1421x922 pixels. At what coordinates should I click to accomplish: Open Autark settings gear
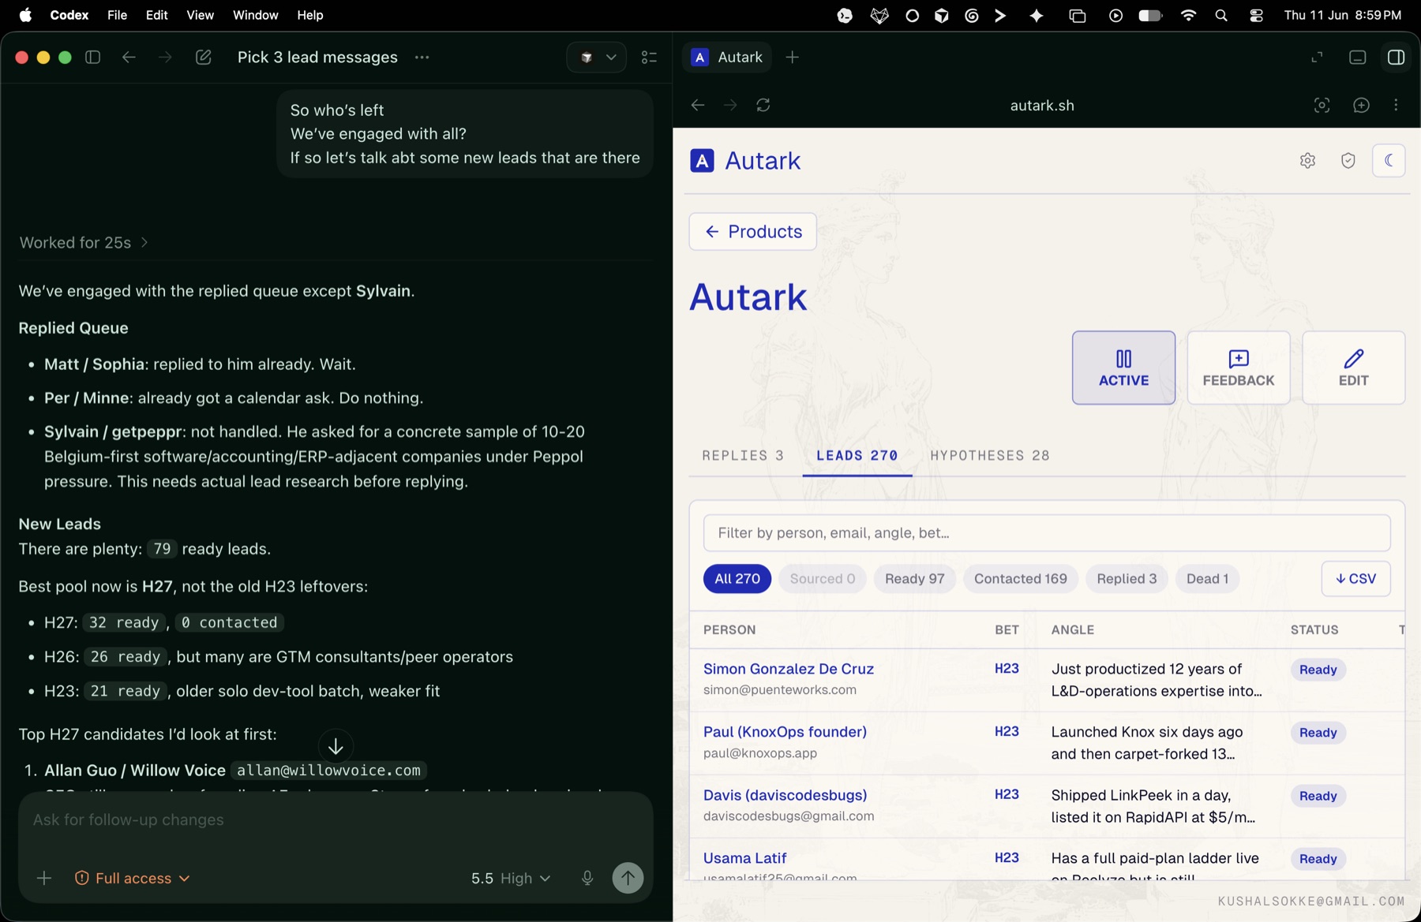[1307, 161]
